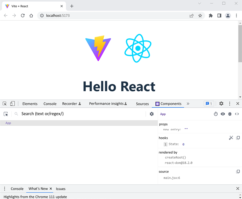
Task: Switch to the Elements tab
Action: (30, 104)
